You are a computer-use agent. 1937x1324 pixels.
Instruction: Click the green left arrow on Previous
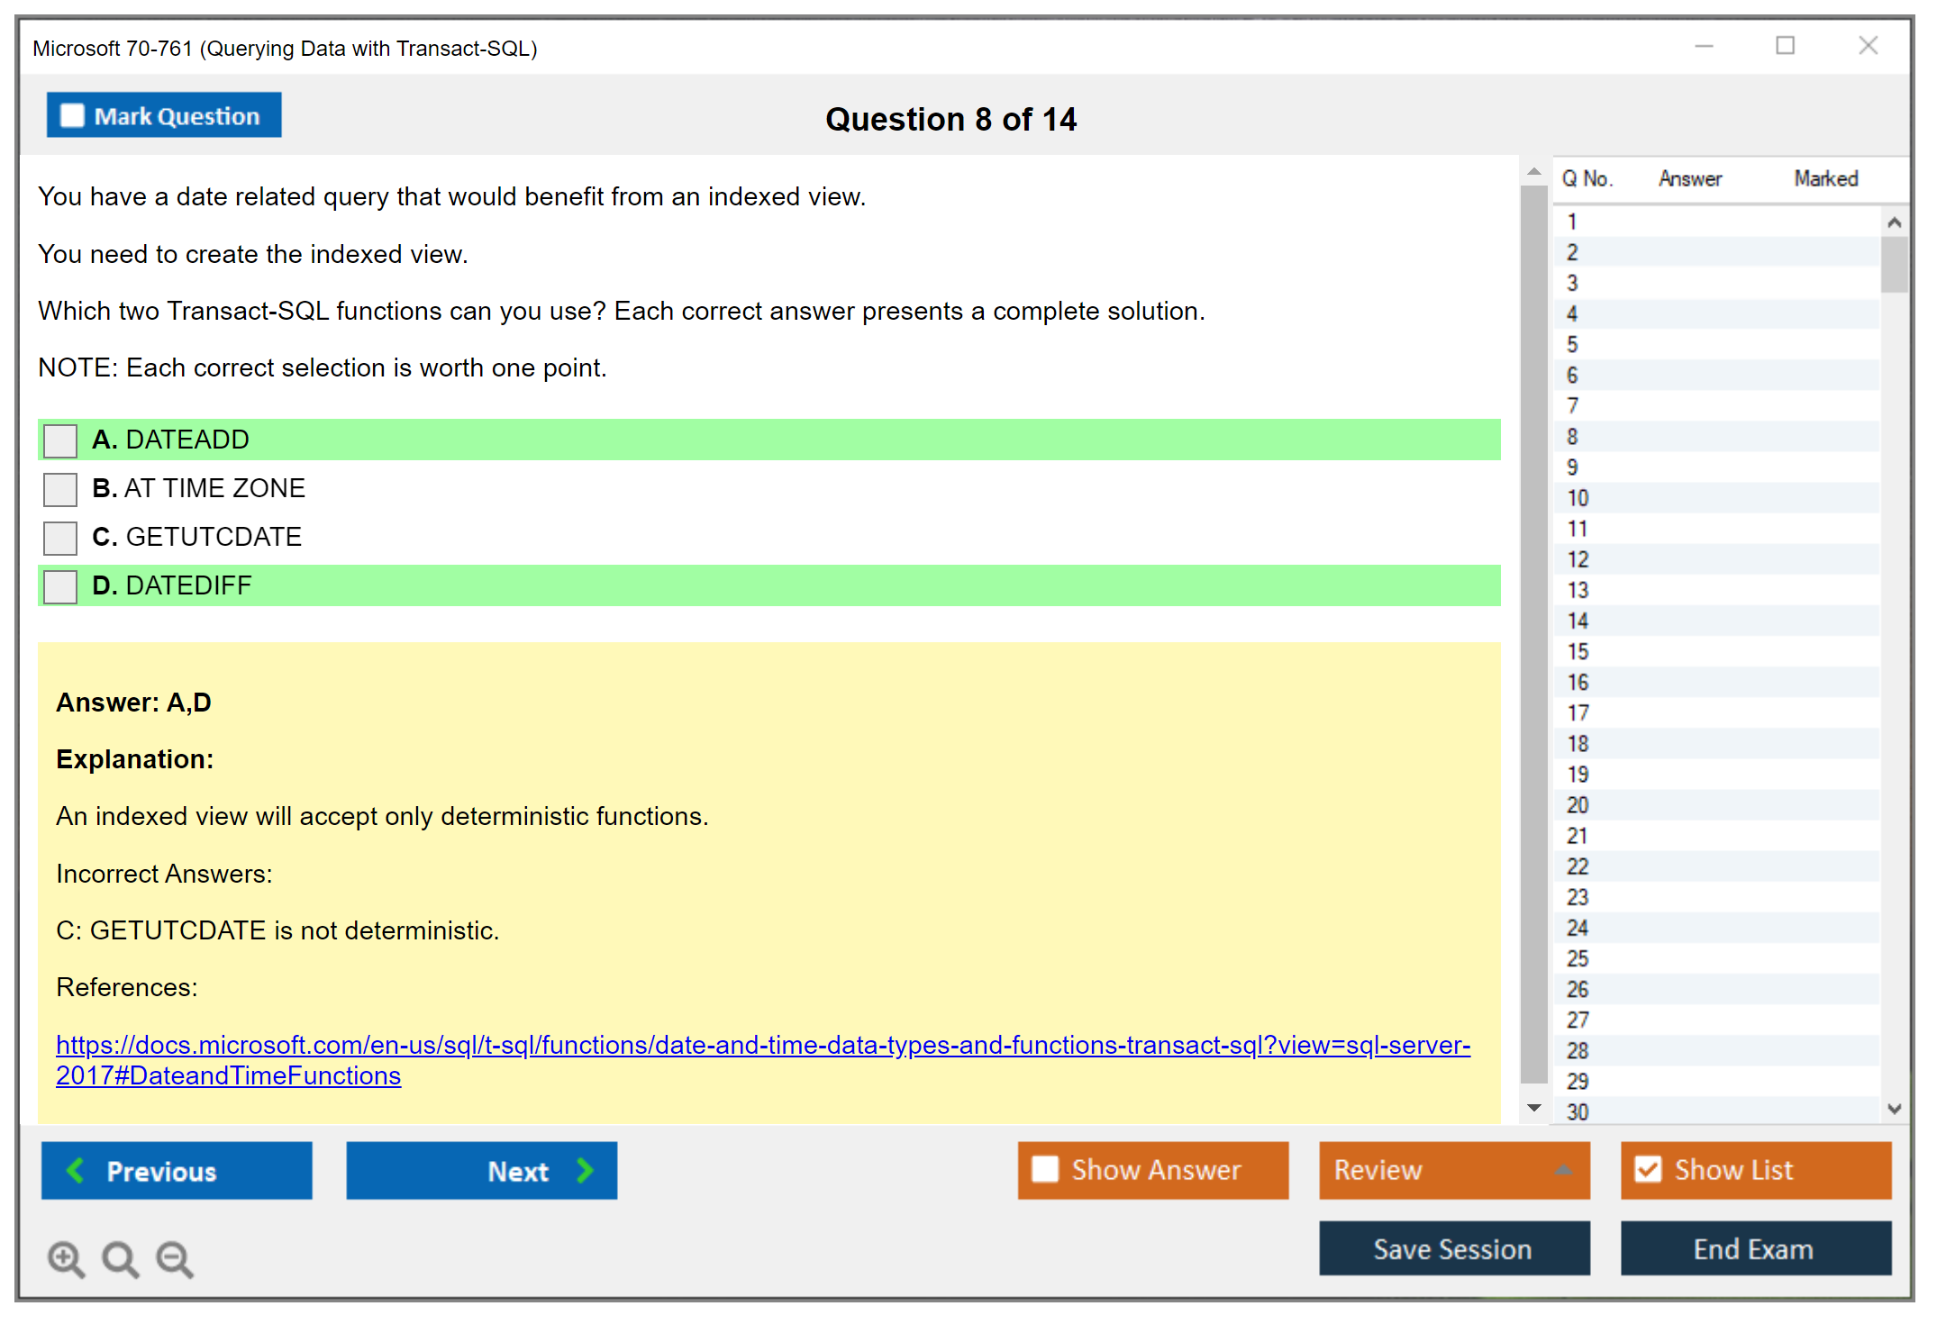point(76,1171)
